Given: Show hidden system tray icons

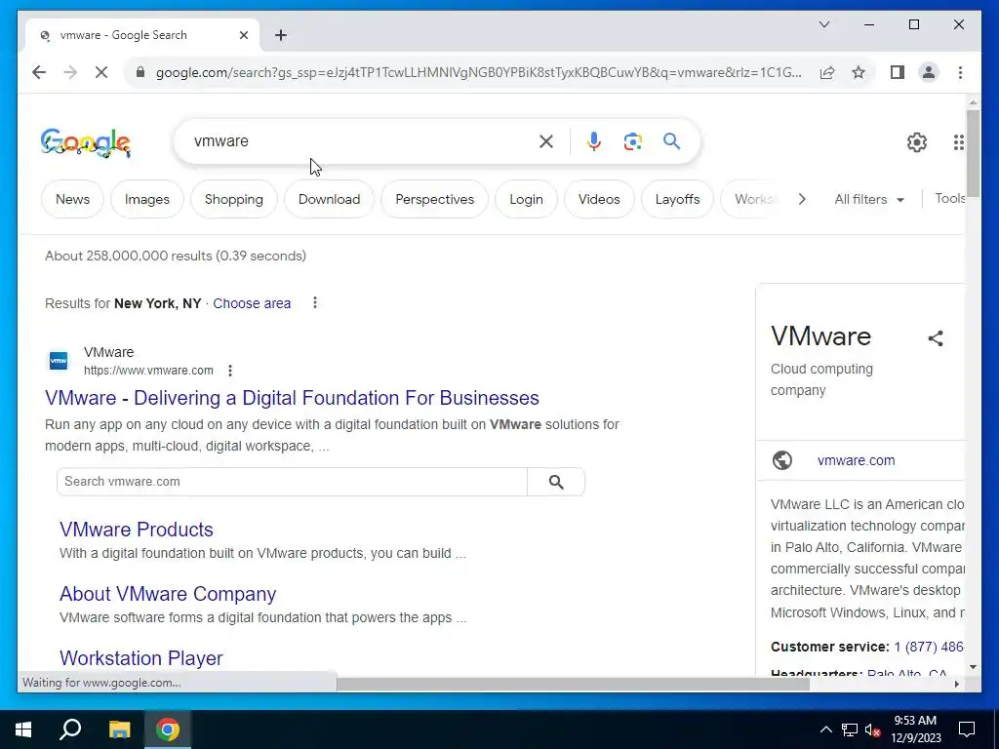Looking at the screenshot, I should click(825, 729).
